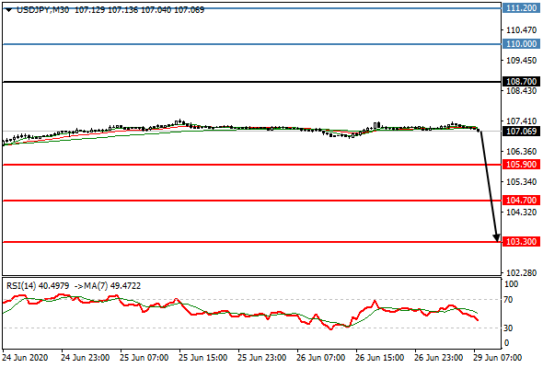543x368 pixels.
Task: Click the 102.280 price scale value
Action: coord(521,273)
